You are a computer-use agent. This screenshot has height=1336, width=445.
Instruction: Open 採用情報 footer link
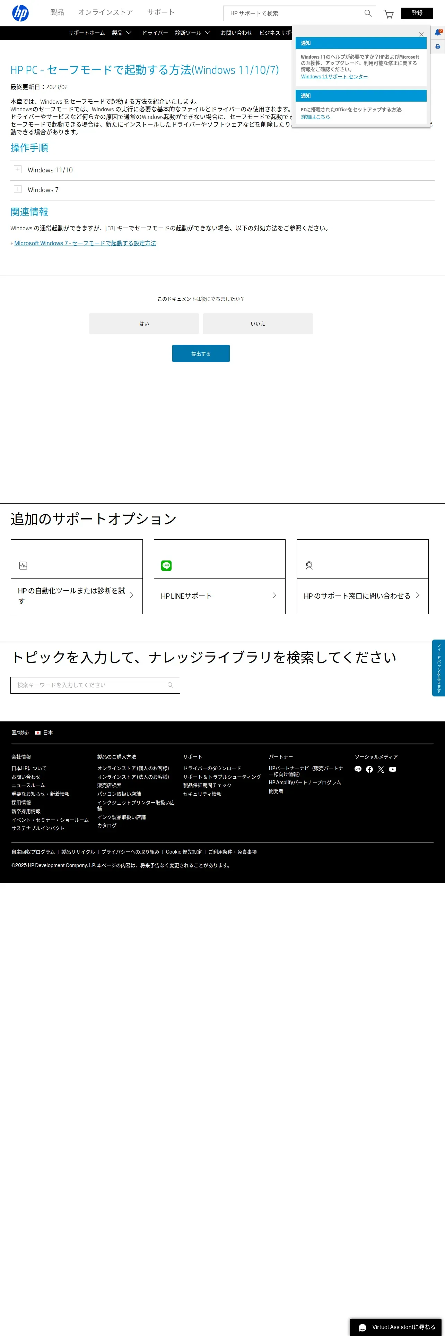[x=21, y=802]
